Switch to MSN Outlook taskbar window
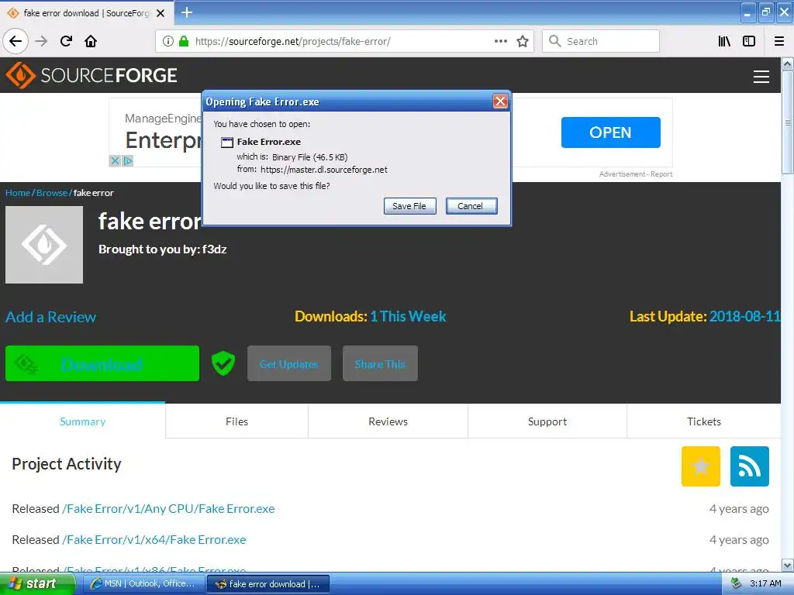The image size is (794, 595). point(143,584)
